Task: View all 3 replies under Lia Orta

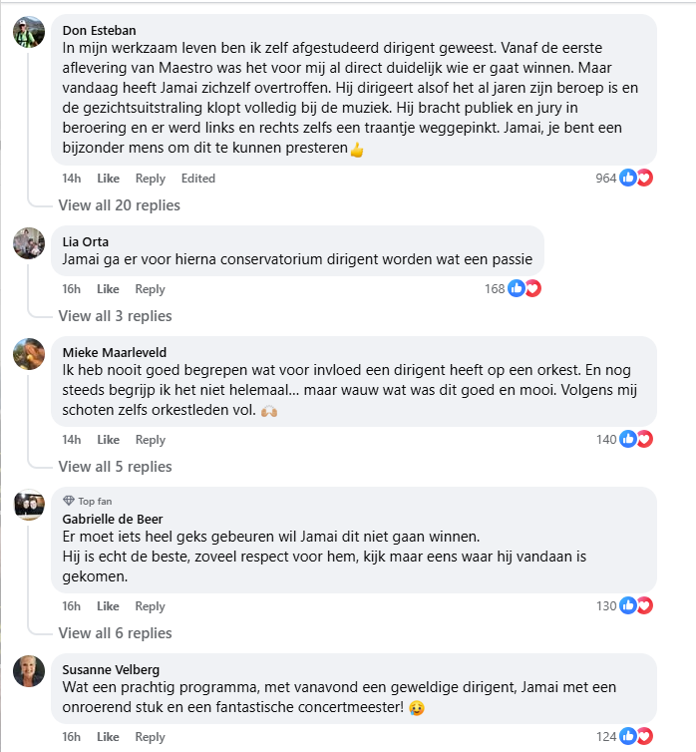Action: 115,316
